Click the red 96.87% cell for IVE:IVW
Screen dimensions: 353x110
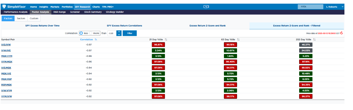click(158, 45)
